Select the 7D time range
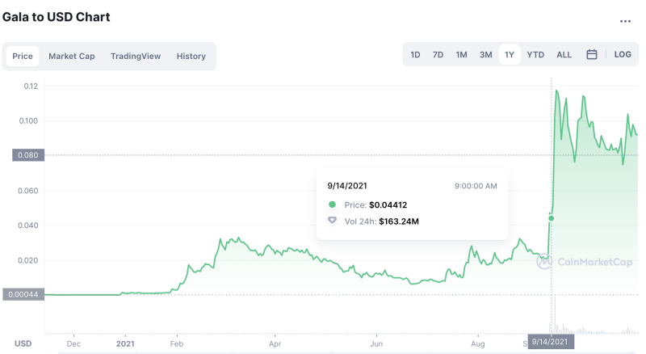Image resolution: width=646 pixels, height=354 pixels. coord(438,54)
